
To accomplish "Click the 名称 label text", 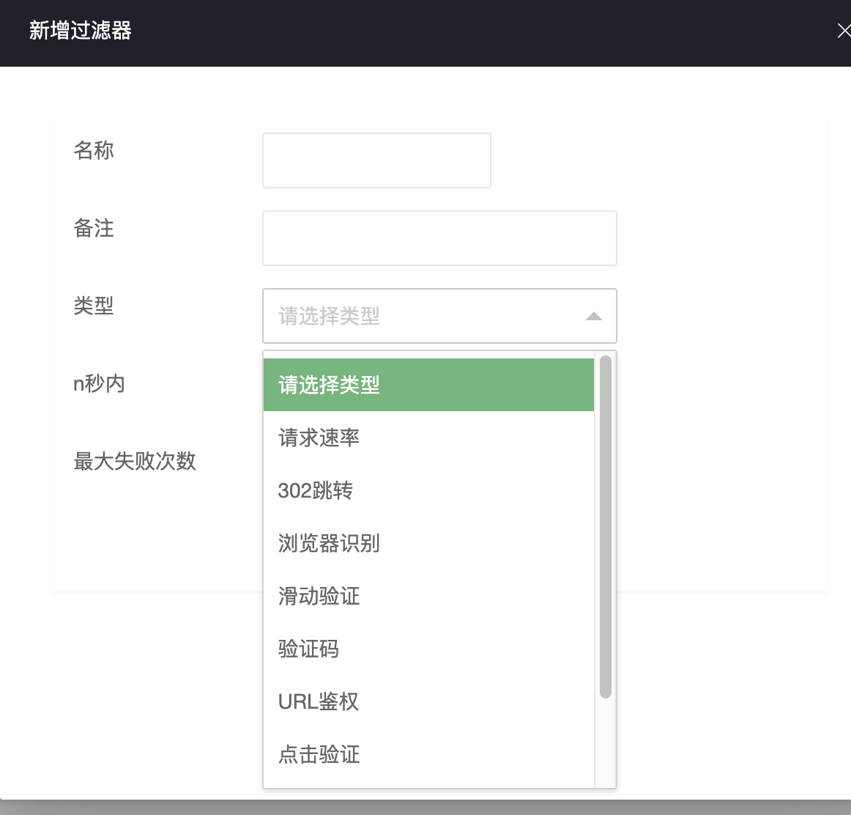I will coord(94,150).
